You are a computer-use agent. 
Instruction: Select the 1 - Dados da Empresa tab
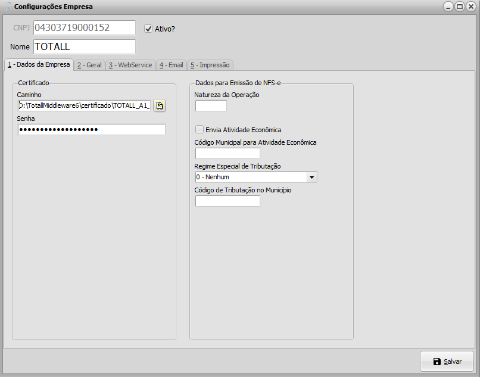click(39, 64)
